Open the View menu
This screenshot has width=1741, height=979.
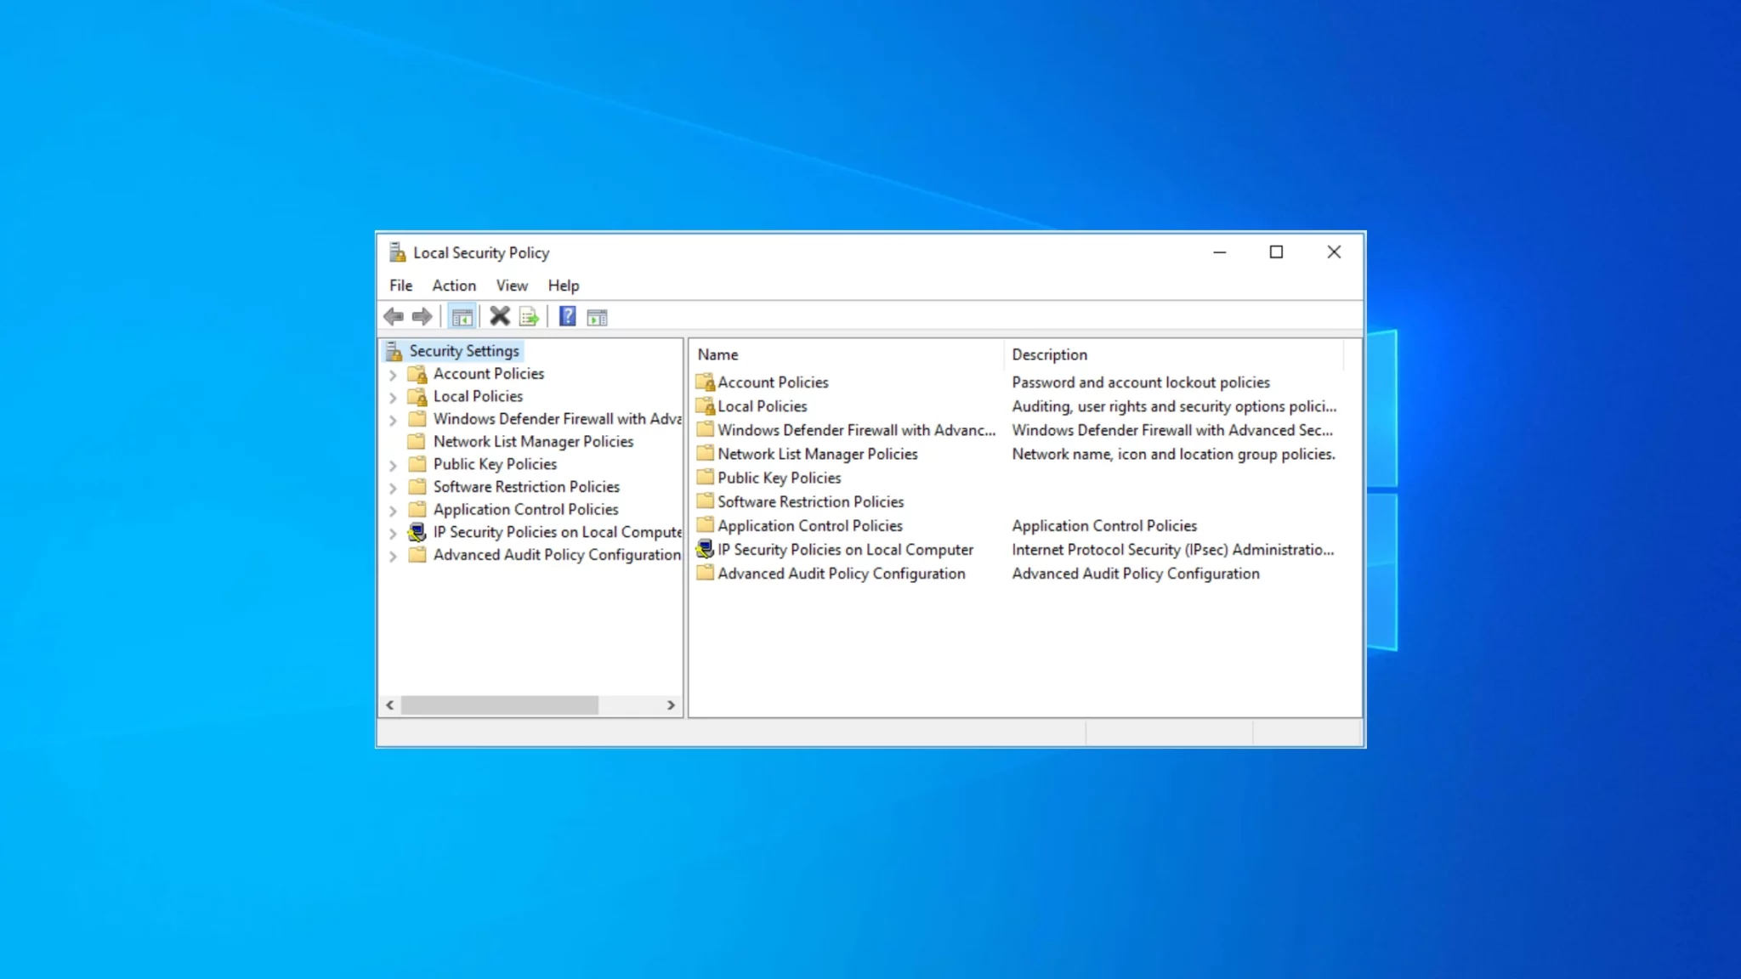click(512, 286)
